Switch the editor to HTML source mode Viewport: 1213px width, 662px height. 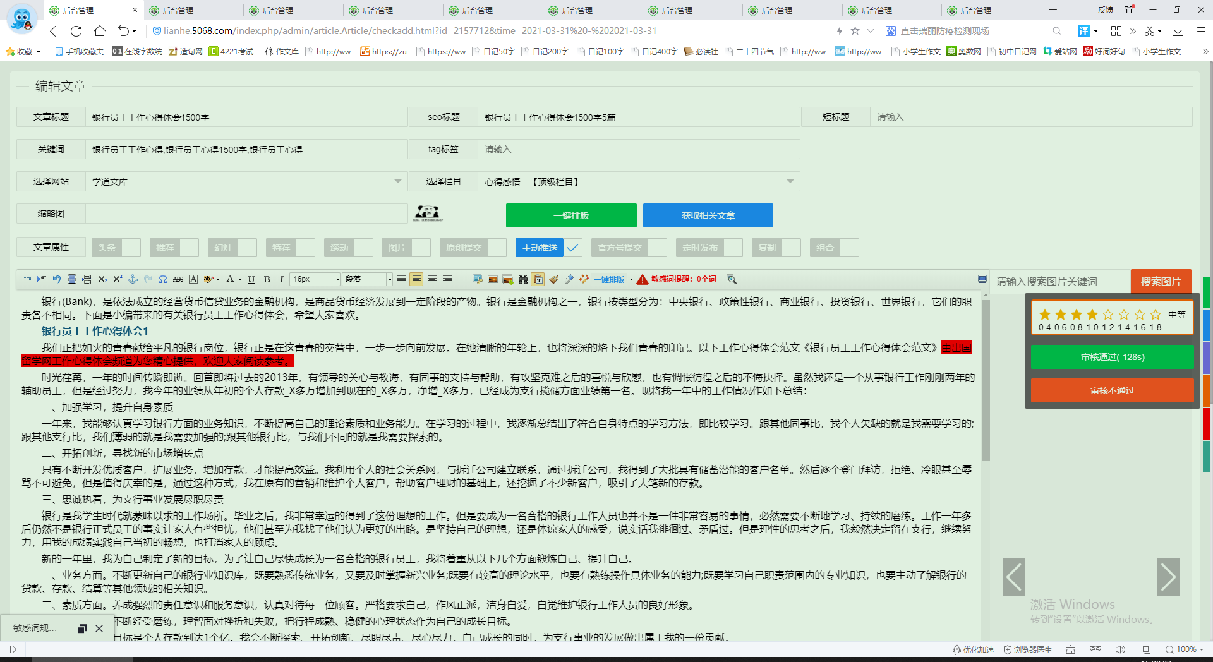point(26,279)
